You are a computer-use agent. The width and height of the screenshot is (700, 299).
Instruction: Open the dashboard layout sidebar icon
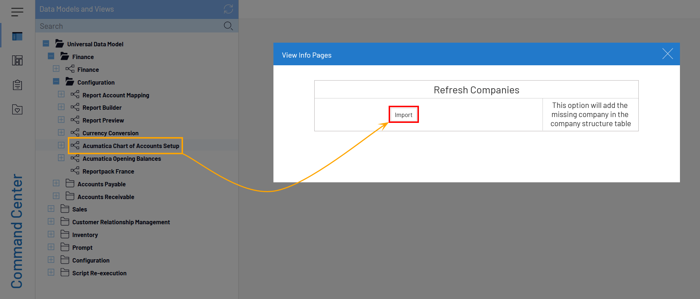(17, 61)
